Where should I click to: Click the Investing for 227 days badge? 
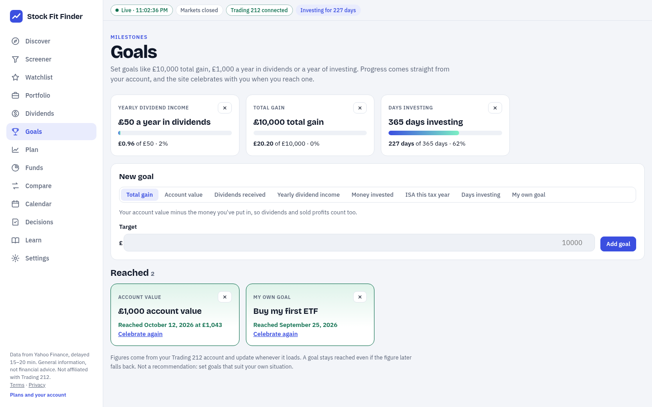(328, 10)
